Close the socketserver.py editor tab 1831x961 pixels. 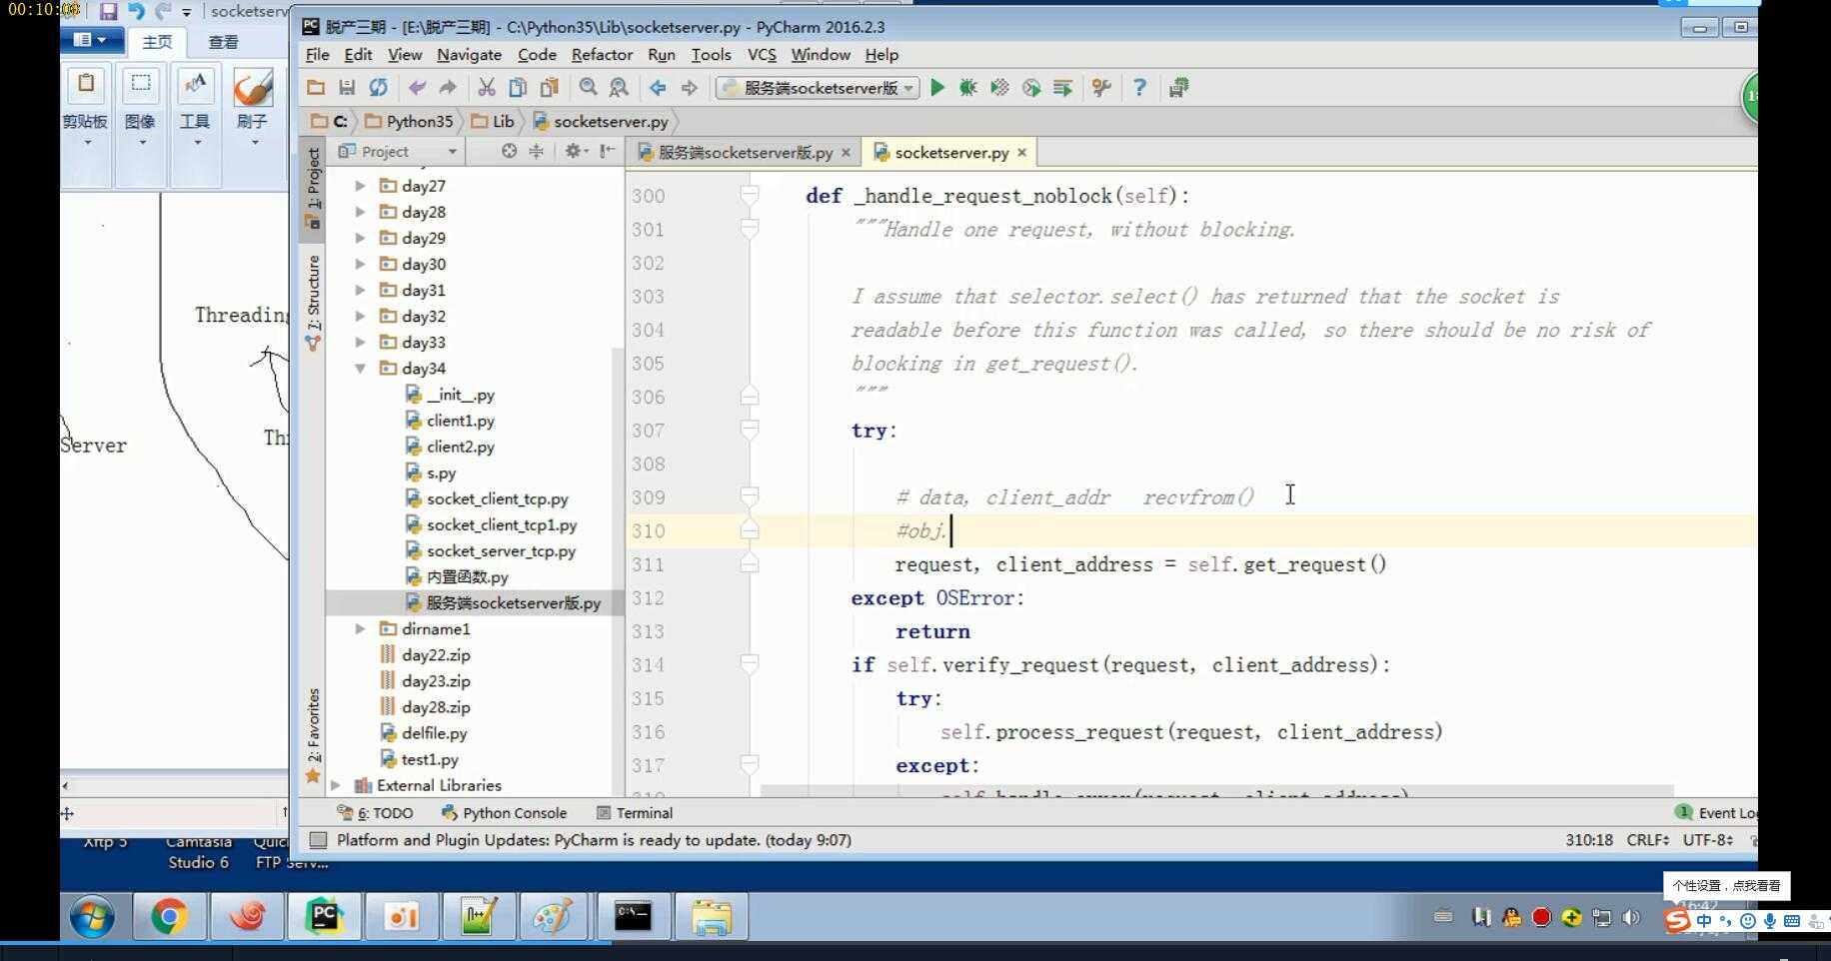point(1021,153)
